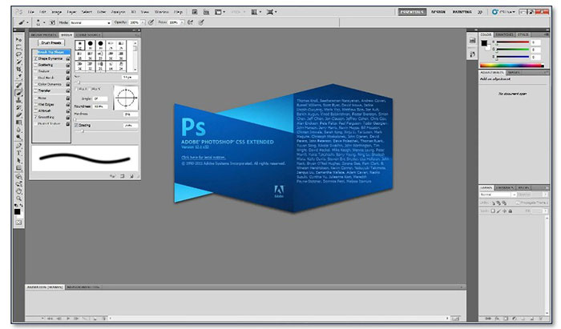Select the Hand tool

pyautogui.click(x=18, y=191)
